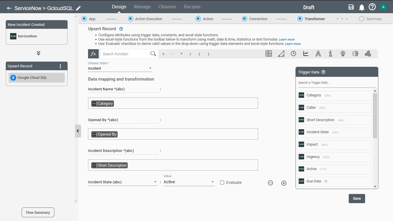Open financial functions lightbulb icon
The width and height of the screenshot is (393, 221).
pyautogui.click(x=343, y=54)
